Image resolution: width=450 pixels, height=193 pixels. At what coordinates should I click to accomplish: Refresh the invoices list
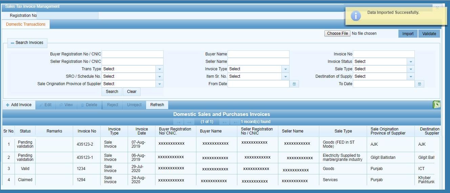click(157, 105)
